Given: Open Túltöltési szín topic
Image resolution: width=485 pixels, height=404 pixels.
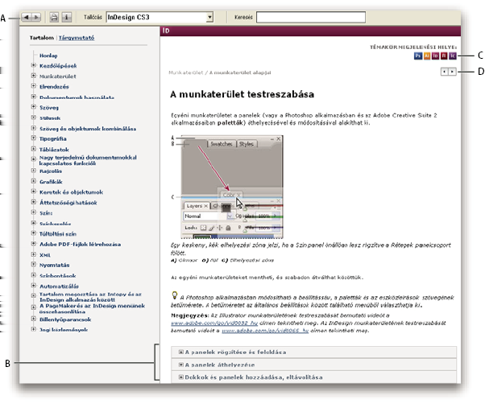Looking at the screenshot, I should pos(58,234).
